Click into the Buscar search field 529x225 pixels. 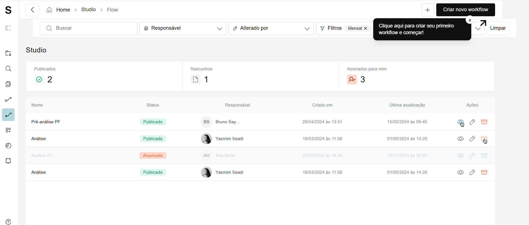point(89,28)
